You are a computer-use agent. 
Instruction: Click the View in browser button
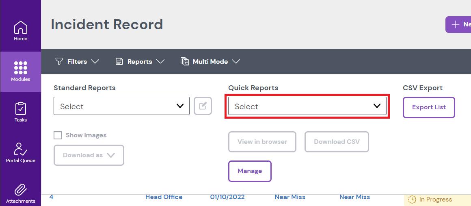tap(262, 142)
